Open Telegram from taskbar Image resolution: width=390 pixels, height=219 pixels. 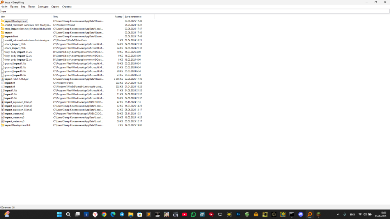[x=122, y=214]
